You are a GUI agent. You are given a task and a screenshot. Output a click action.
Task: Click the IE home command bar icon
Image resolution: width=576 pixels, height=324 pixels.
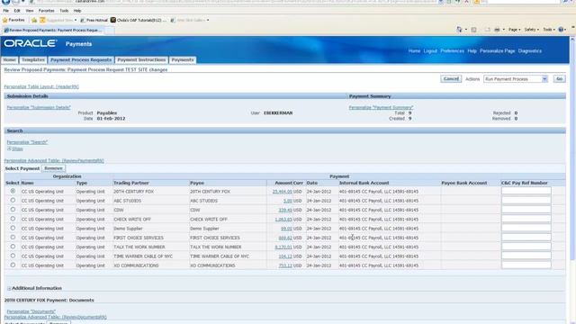point(459,30)
